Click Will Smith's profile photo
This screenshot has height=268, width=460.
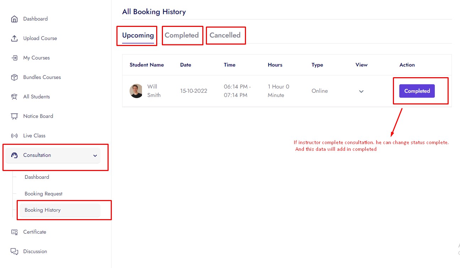pyautogui.click(x=136, y=91)
